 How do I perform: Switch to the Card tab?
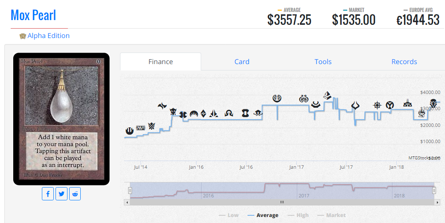[x=242, y=62]
